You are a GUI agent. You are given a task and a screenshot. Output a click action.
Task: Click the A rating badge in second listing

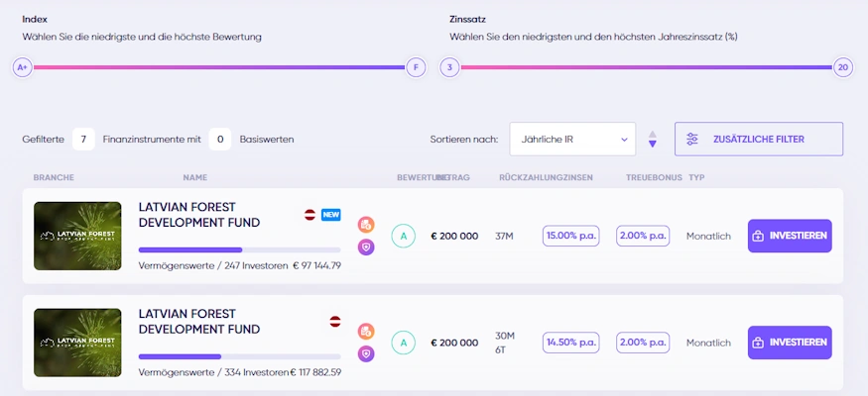click(403, 343)
